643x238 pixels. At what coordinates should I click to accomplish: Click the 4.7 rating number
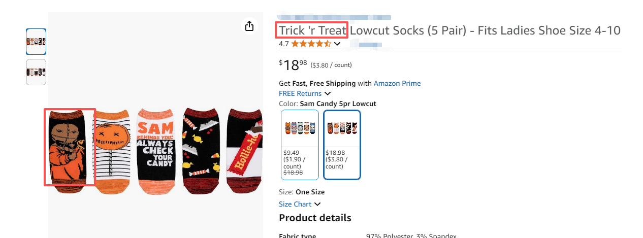click(x=284, y=44)
